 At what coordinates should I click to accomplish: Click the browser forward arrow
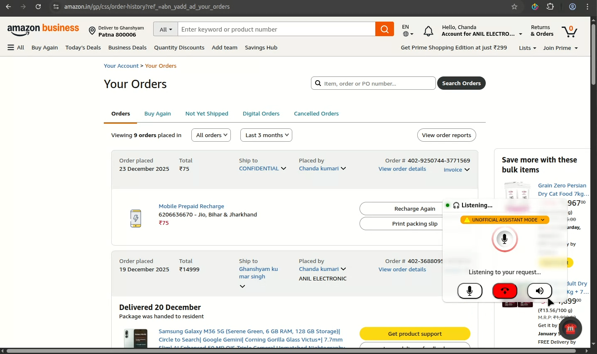pyautogui.click(x=23, y=7)
